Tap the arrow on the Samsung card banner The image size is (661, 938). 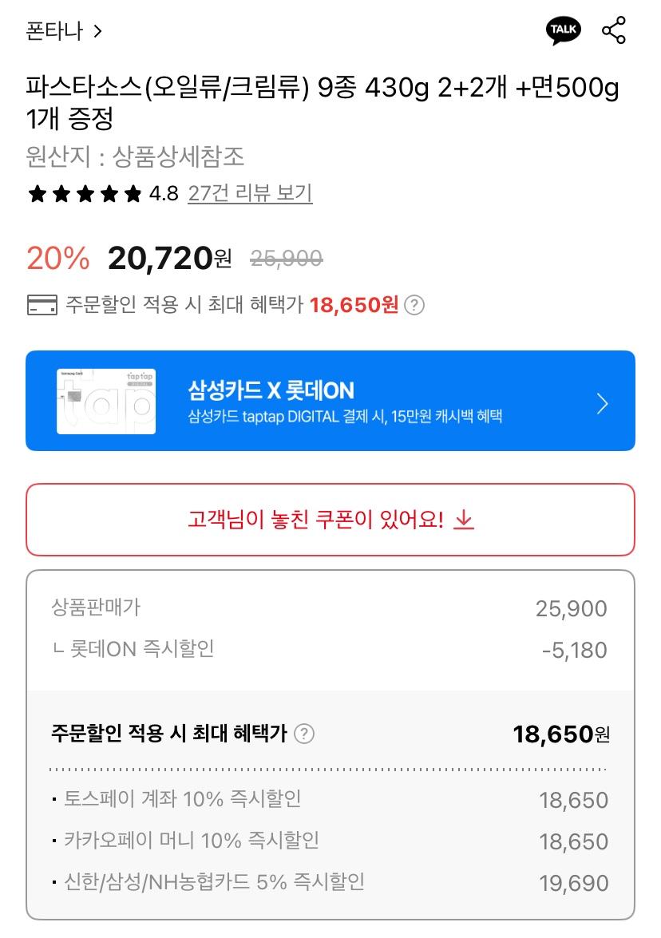point(603,404)
